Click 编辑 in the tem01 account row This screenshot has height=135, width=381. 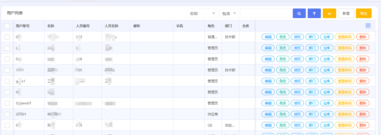pyautogui.click(x=268, y=103)
